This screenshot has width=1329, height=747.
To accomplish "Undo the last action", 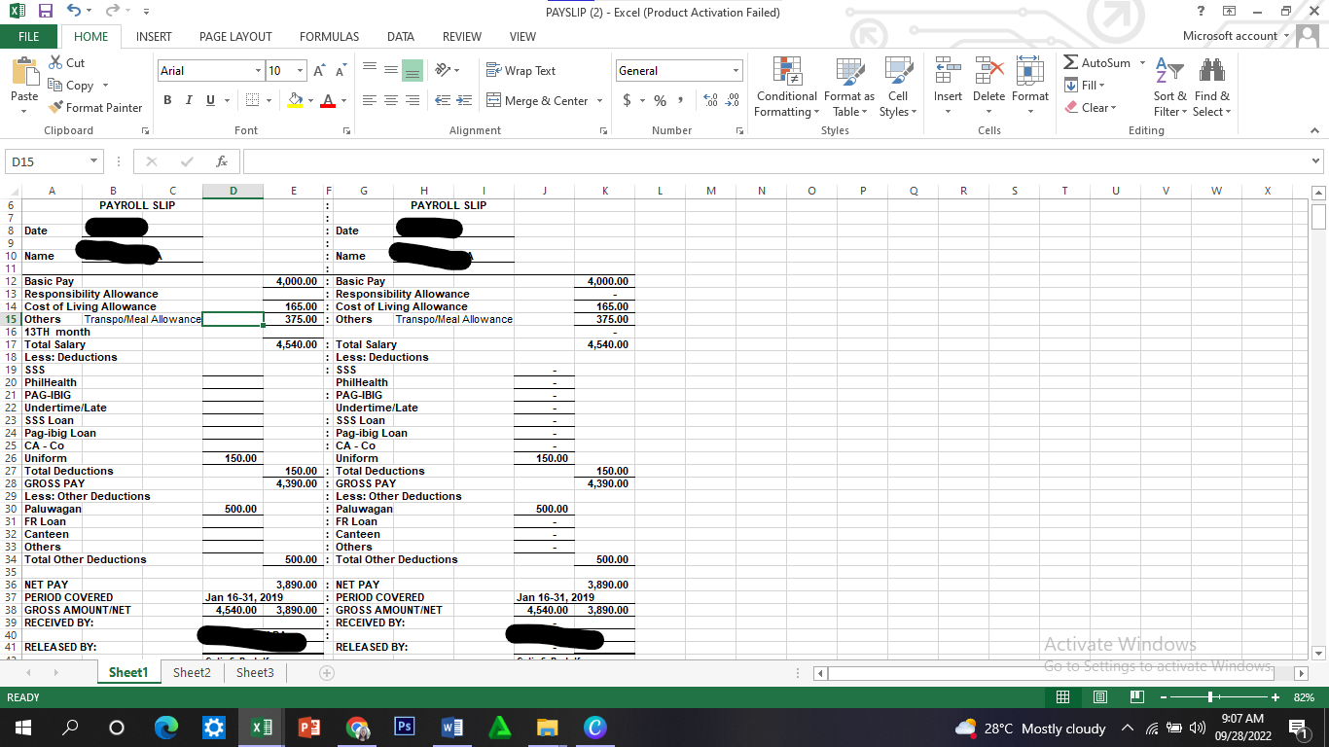I will click(72, 13).
